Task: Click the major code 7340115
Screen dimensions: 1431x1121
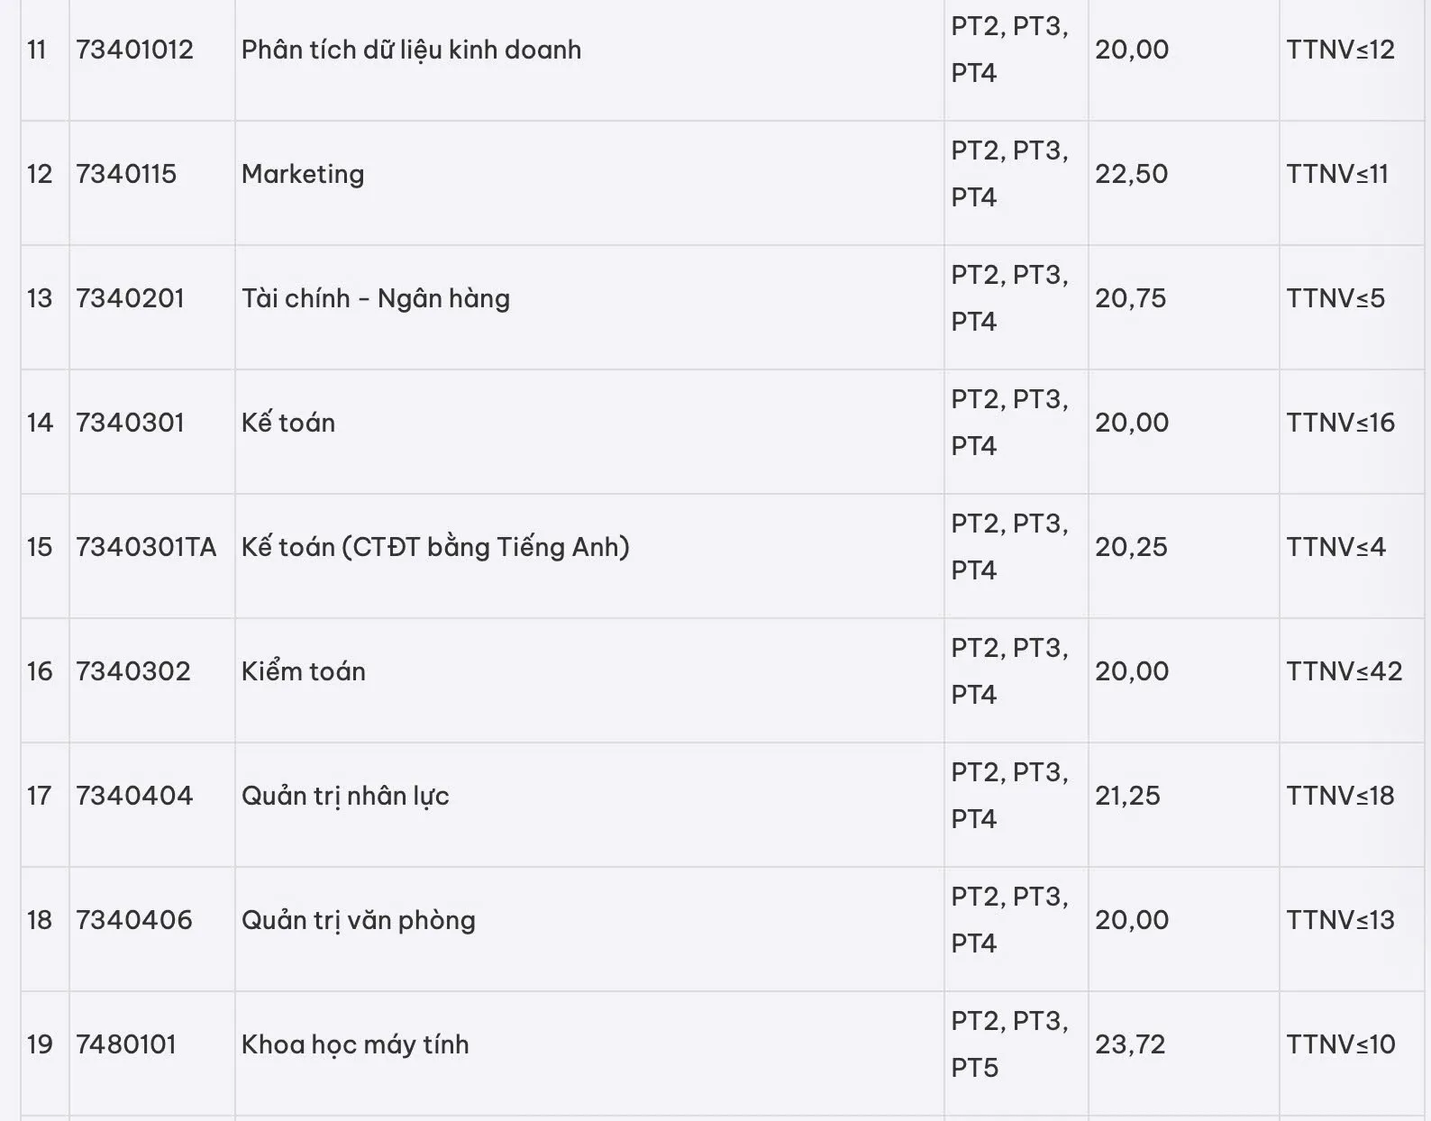Action: click(x=126, y=174)
